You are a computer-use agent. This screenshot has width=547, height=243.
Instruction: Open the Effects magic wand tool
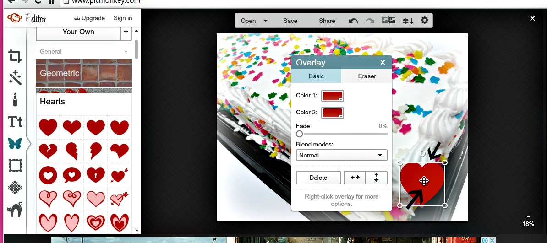point(15,77)
